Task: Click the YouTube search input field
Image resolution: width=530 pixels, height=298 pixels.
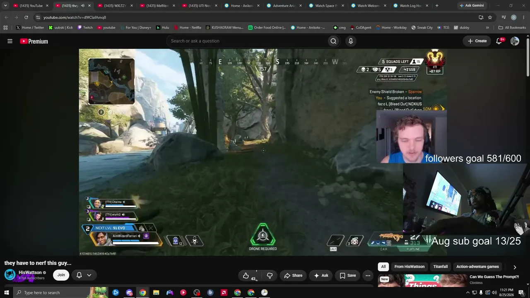Action: coord(246,41)
